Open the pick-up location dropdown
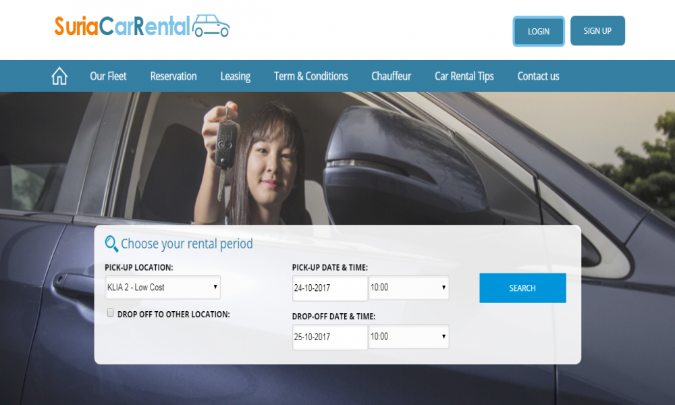This screenshot has width=675, height=405. 163,288
